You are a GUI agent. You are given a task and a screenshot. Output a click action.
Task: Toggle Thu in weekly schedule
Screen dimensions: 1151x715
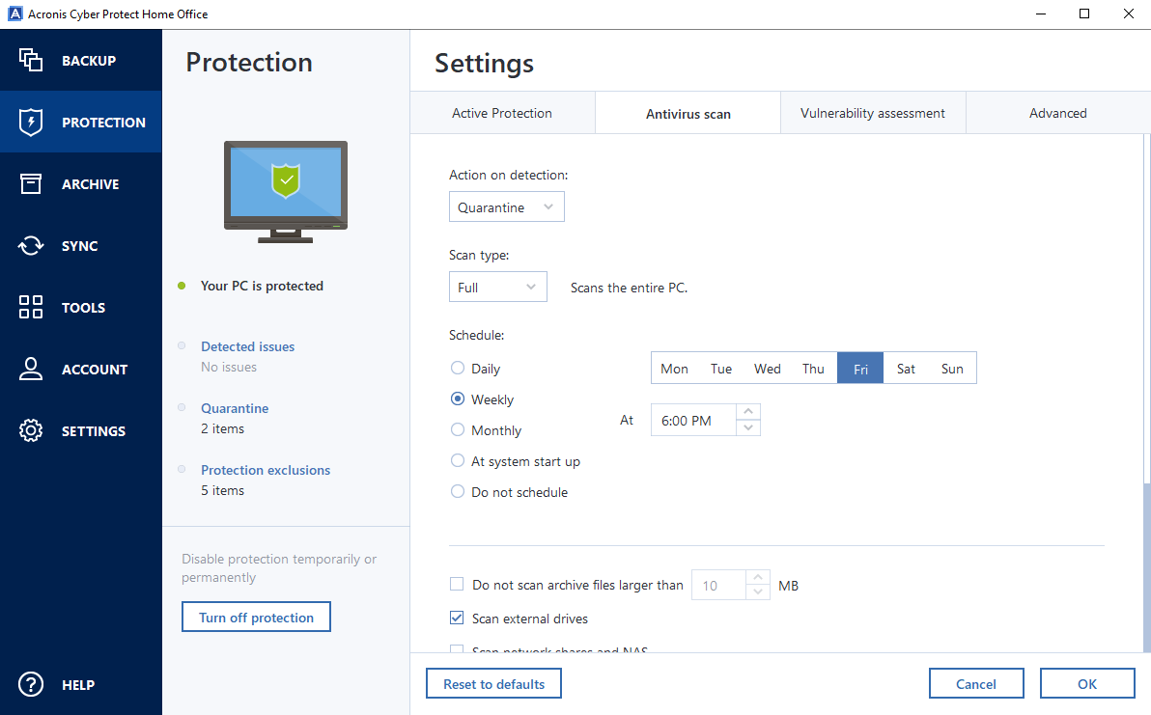pos(813,369)
